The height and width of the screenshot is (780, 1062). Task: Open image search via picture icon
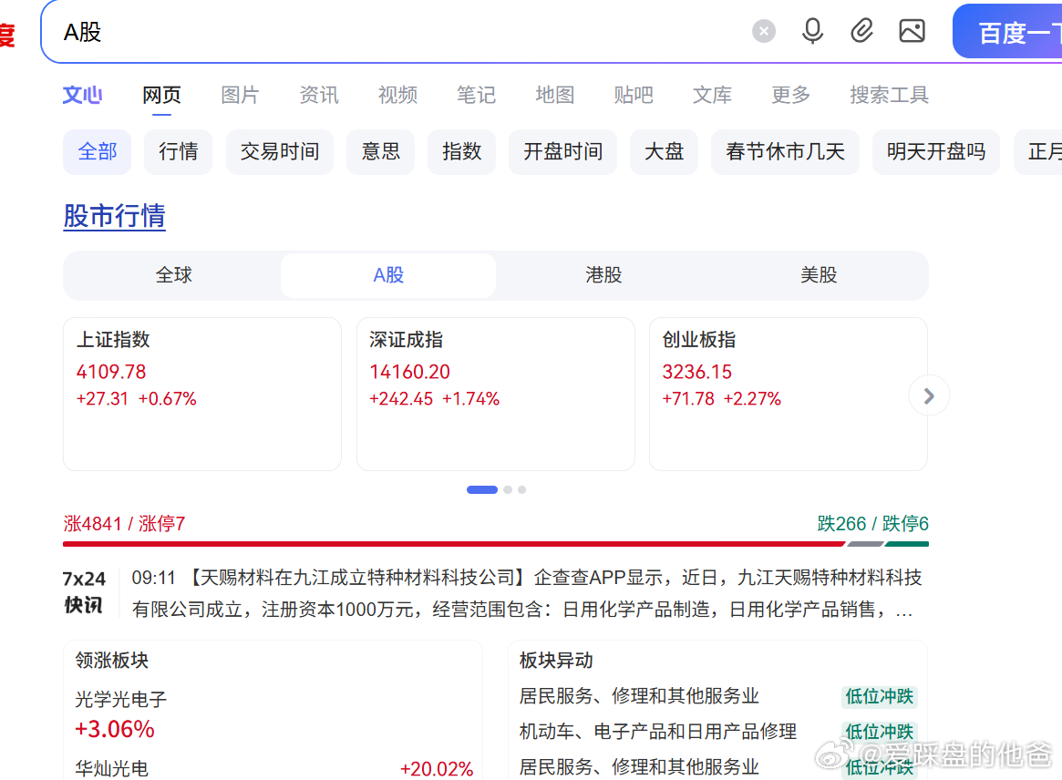[912, 31]
